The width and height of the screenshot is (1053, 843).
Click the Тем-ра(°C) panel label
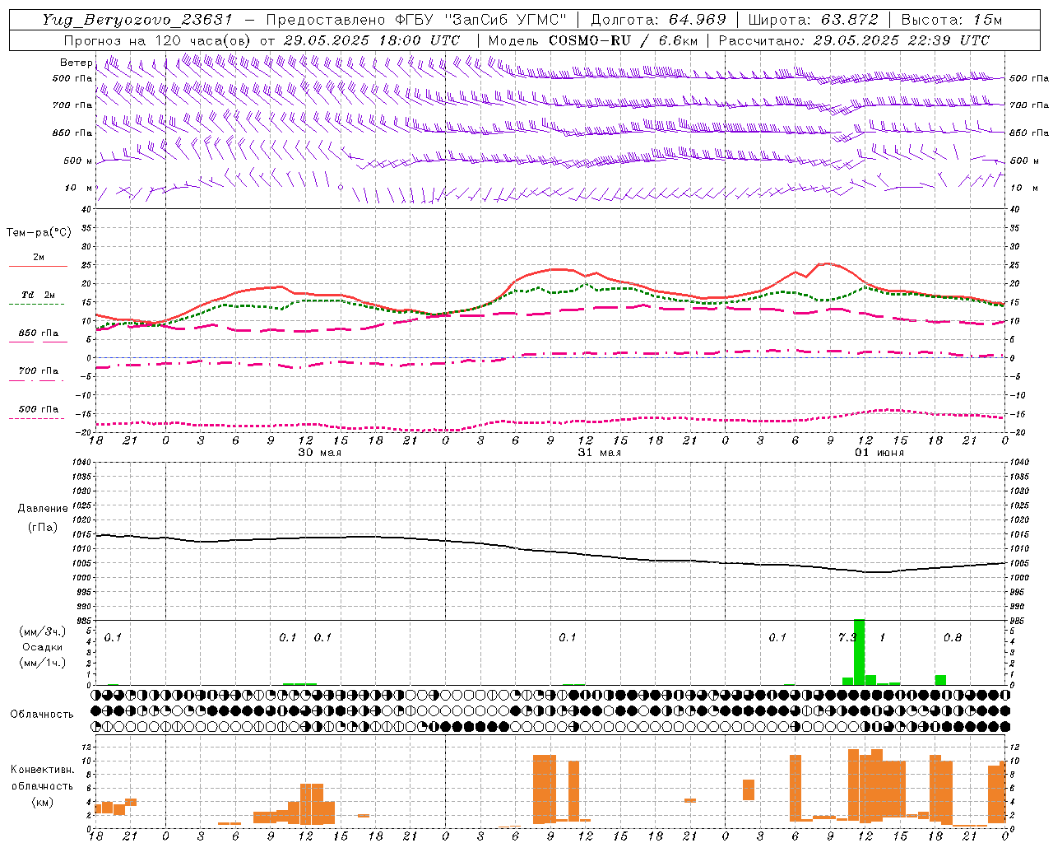39,233
